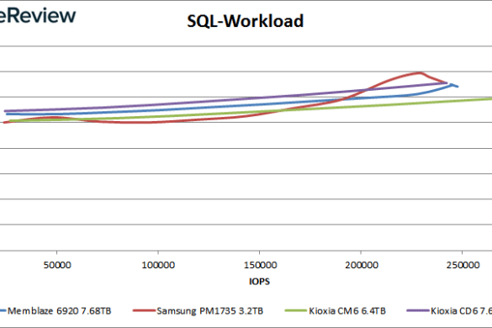
Task: Click the SQL-Workload chart title
Action: tap(245, 21)
